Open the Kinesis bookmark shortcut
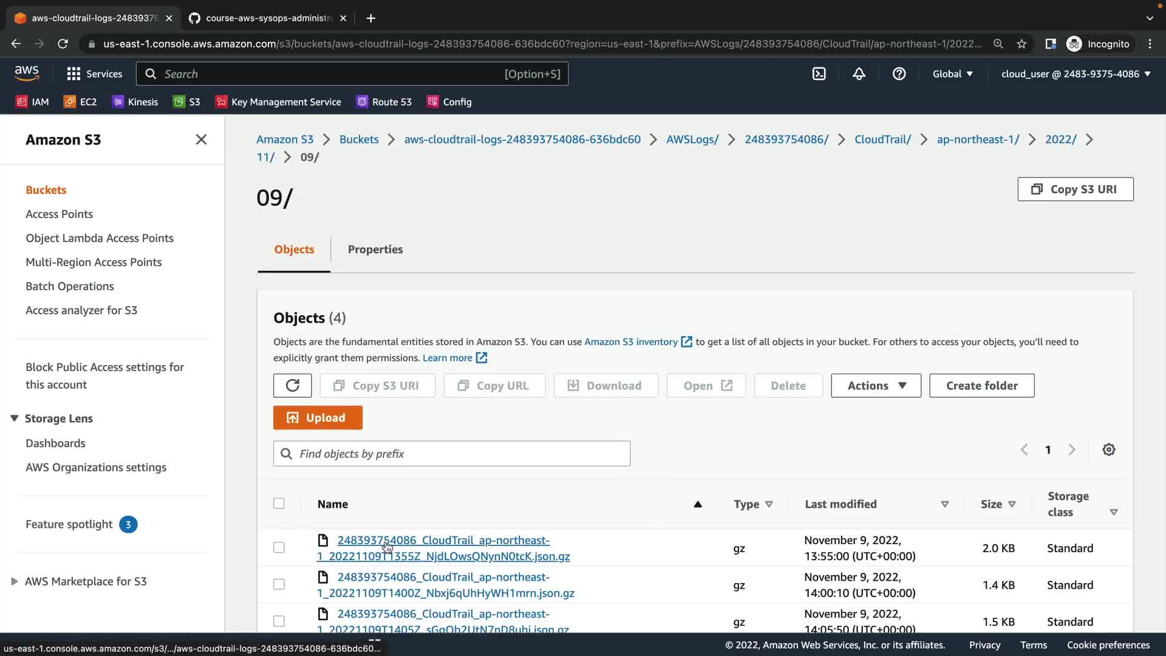This screenshot has width=1166, height=656. (x=135, y=102)
